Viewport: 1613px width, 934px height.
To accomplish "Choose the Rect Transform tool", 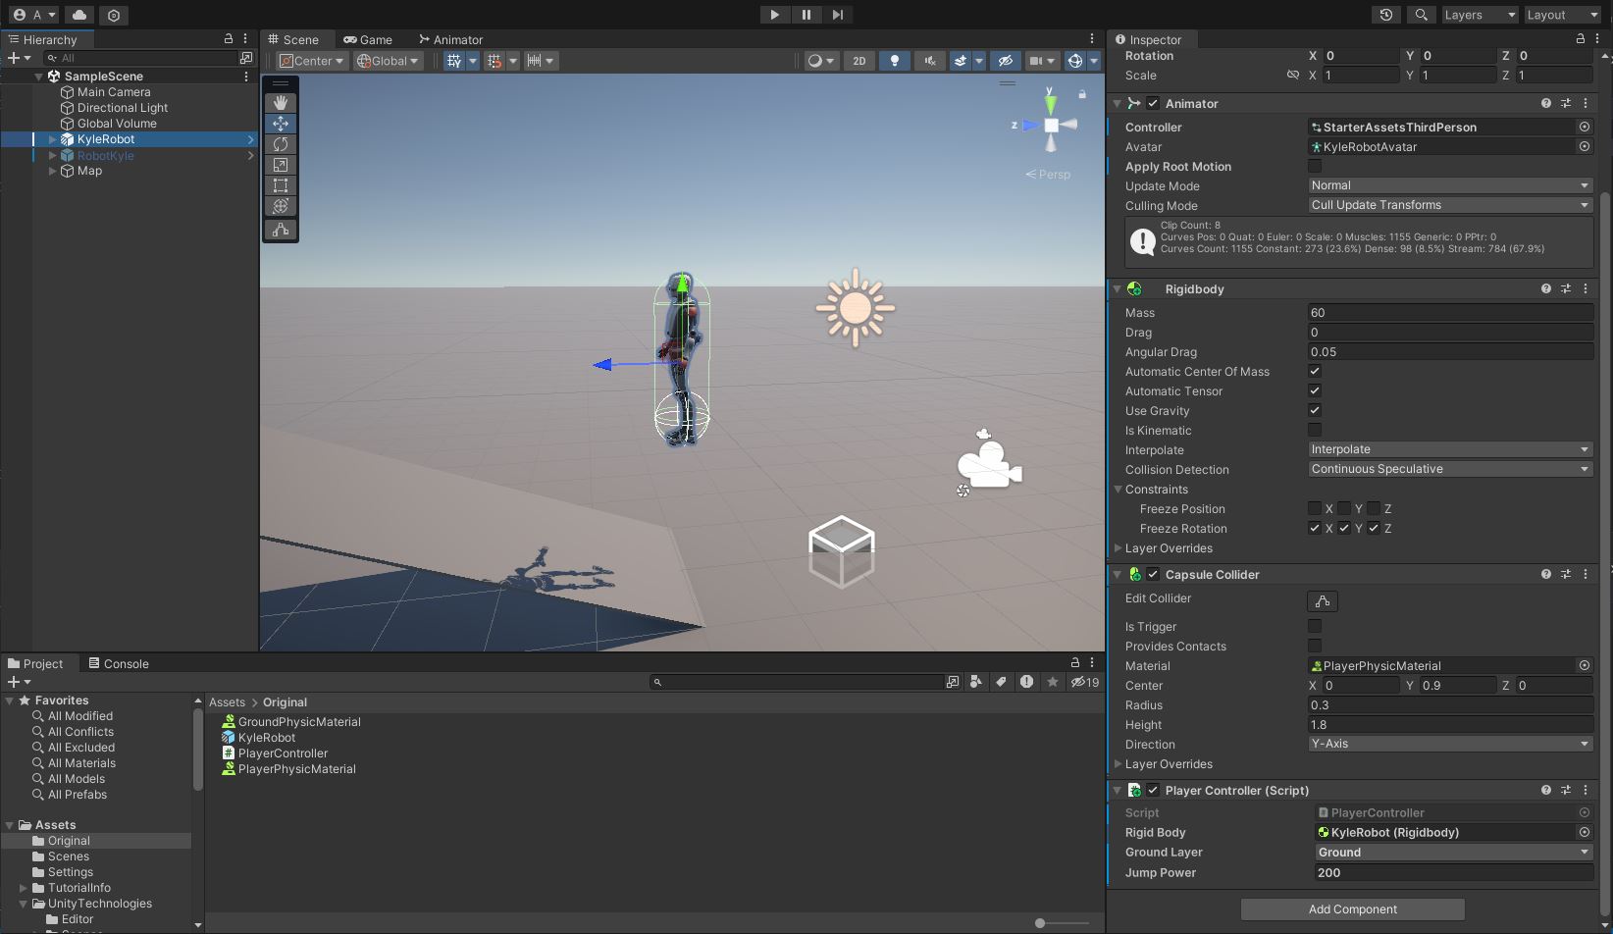I will point(281,185).
